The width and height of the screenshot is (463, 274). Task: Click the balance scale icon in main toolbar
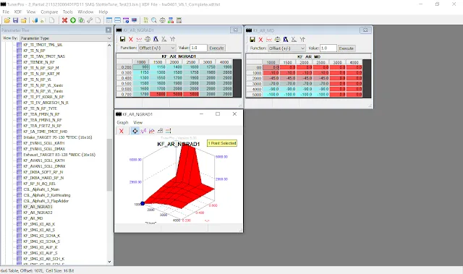pos(162,20)
